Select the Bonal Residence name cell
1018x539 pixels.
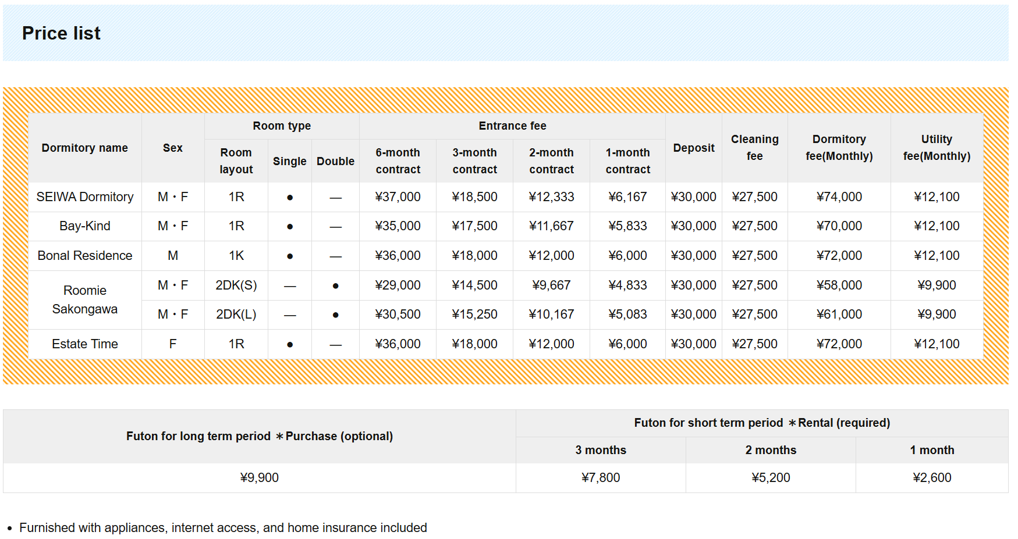[x=85, y=256]
